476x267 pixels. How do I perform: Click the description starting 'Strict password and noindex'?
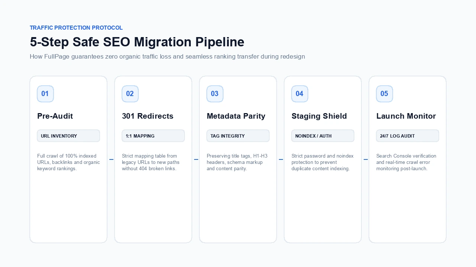(322, 162)
